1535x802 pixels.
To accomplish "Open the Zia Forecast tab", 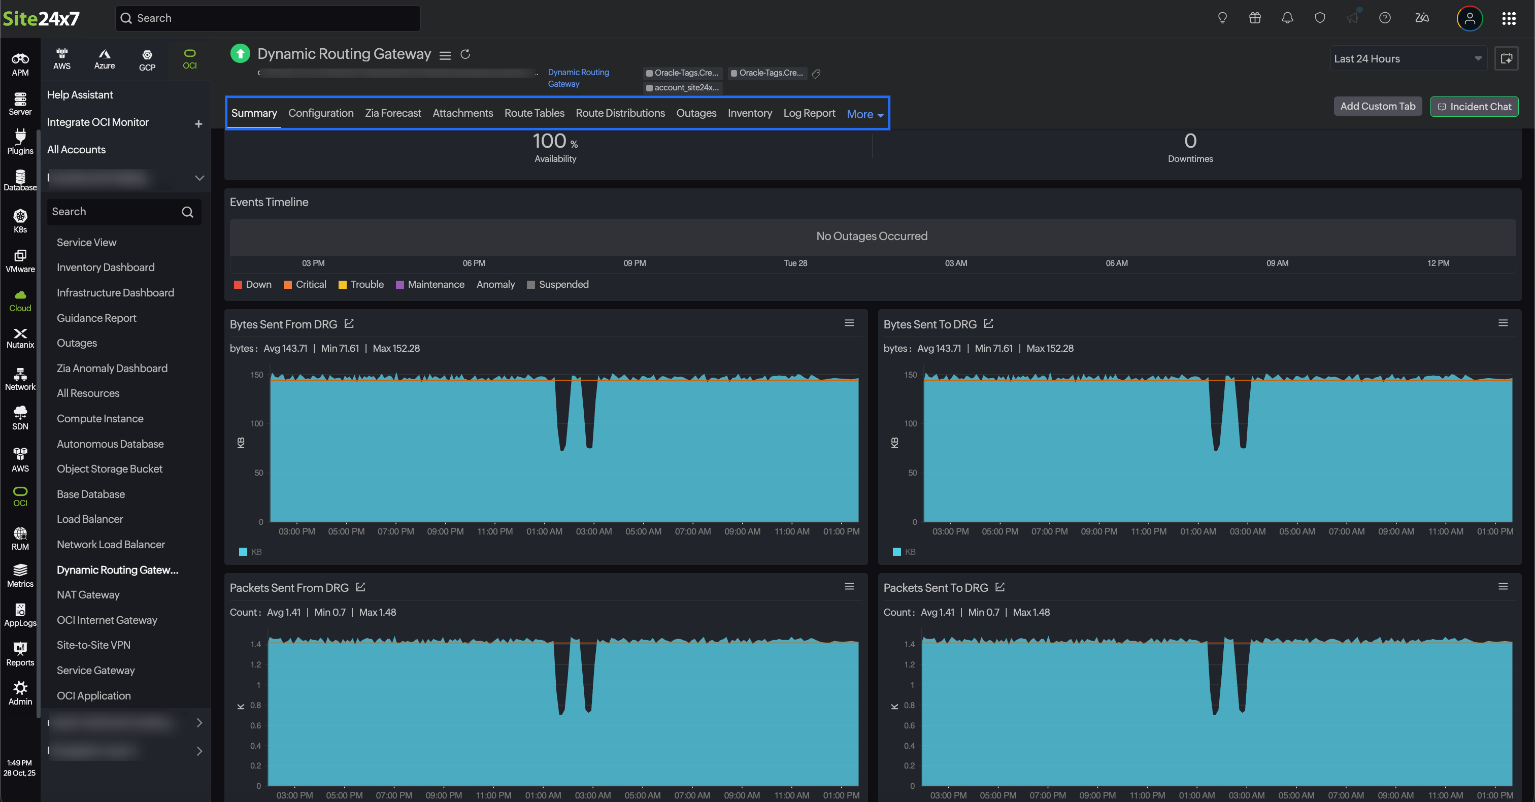I will coord(393,113).
